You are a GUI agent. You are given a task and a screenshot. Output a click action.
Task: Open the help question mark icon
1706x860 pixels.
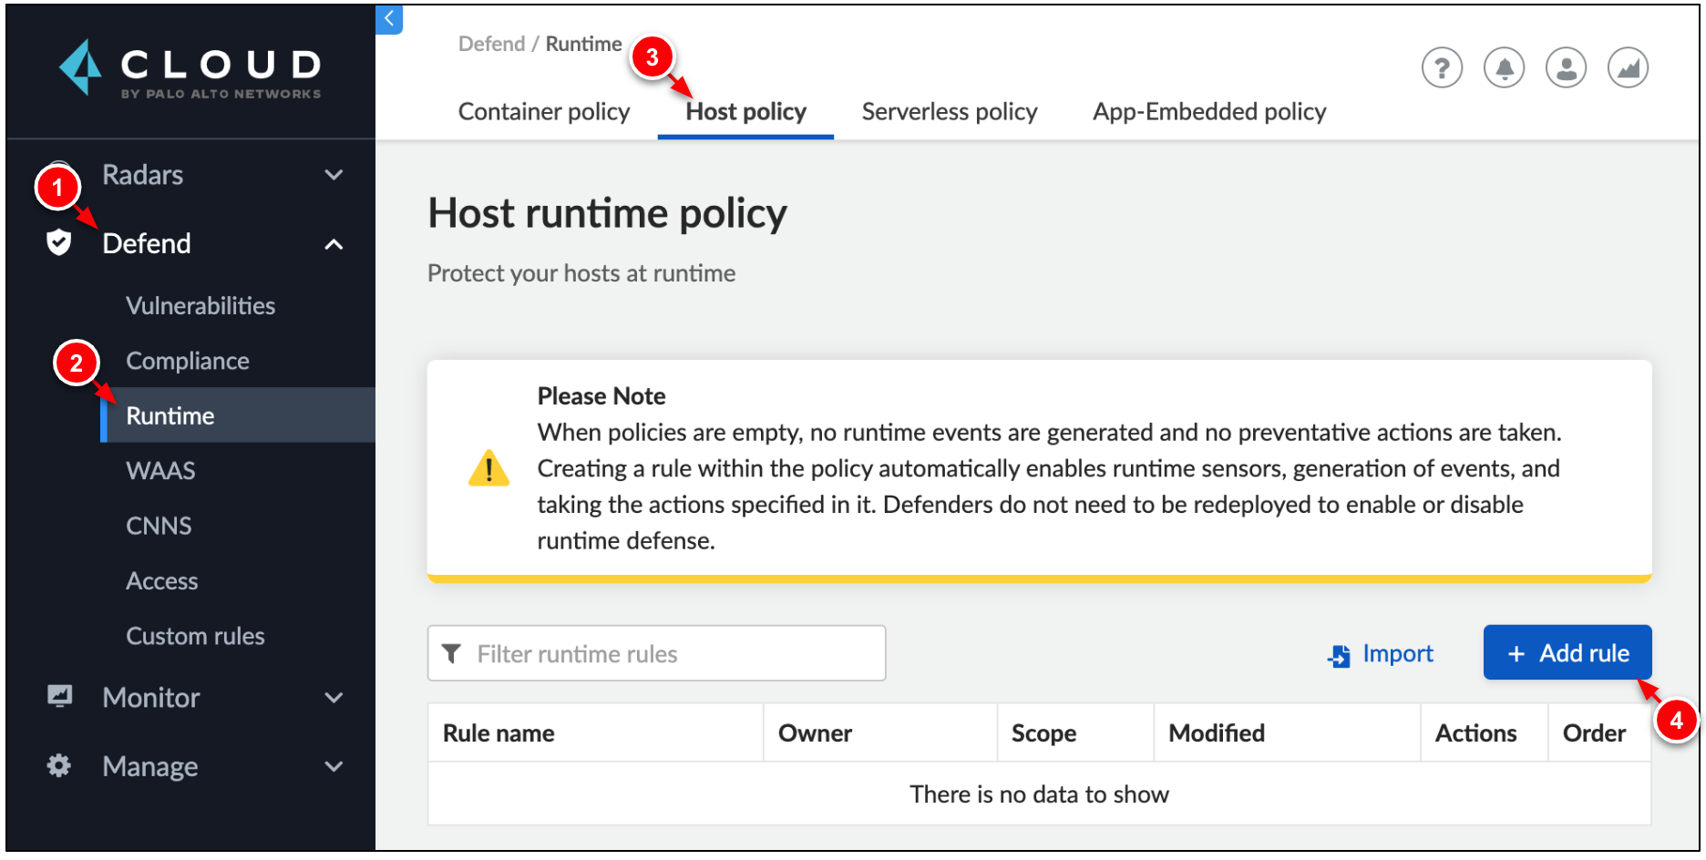[x=1442, y=67]
